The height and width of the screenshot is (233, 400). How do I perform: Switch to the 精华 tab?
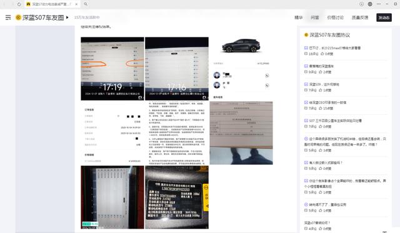[299, 17]
